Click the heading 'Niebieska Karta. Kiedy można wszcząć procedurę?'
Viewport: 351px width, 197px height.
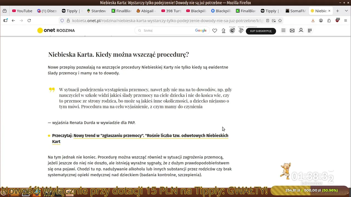coord(118,54)
